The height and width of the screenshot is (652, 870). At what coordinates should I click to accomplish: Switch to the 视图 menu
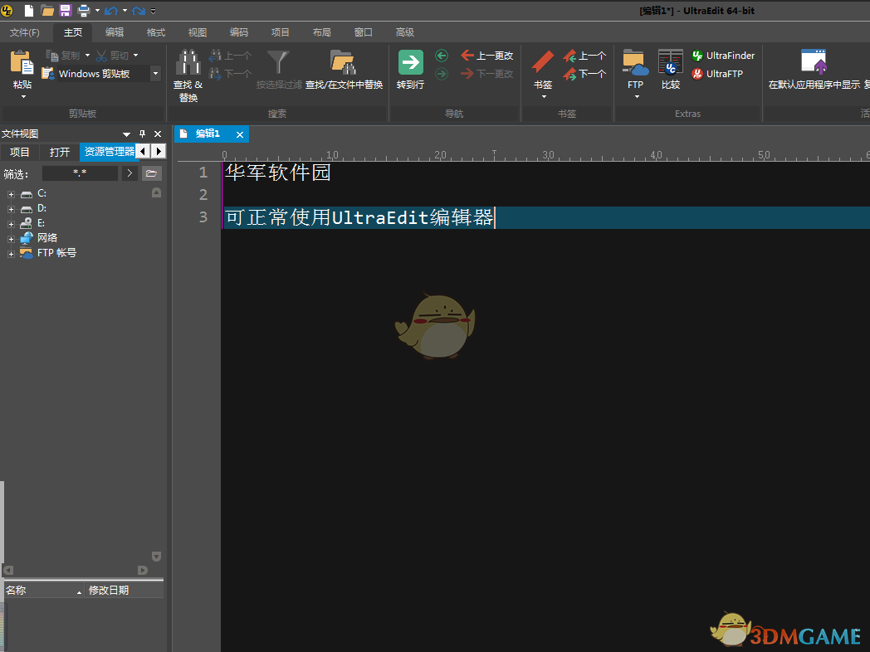coord(197,32)
